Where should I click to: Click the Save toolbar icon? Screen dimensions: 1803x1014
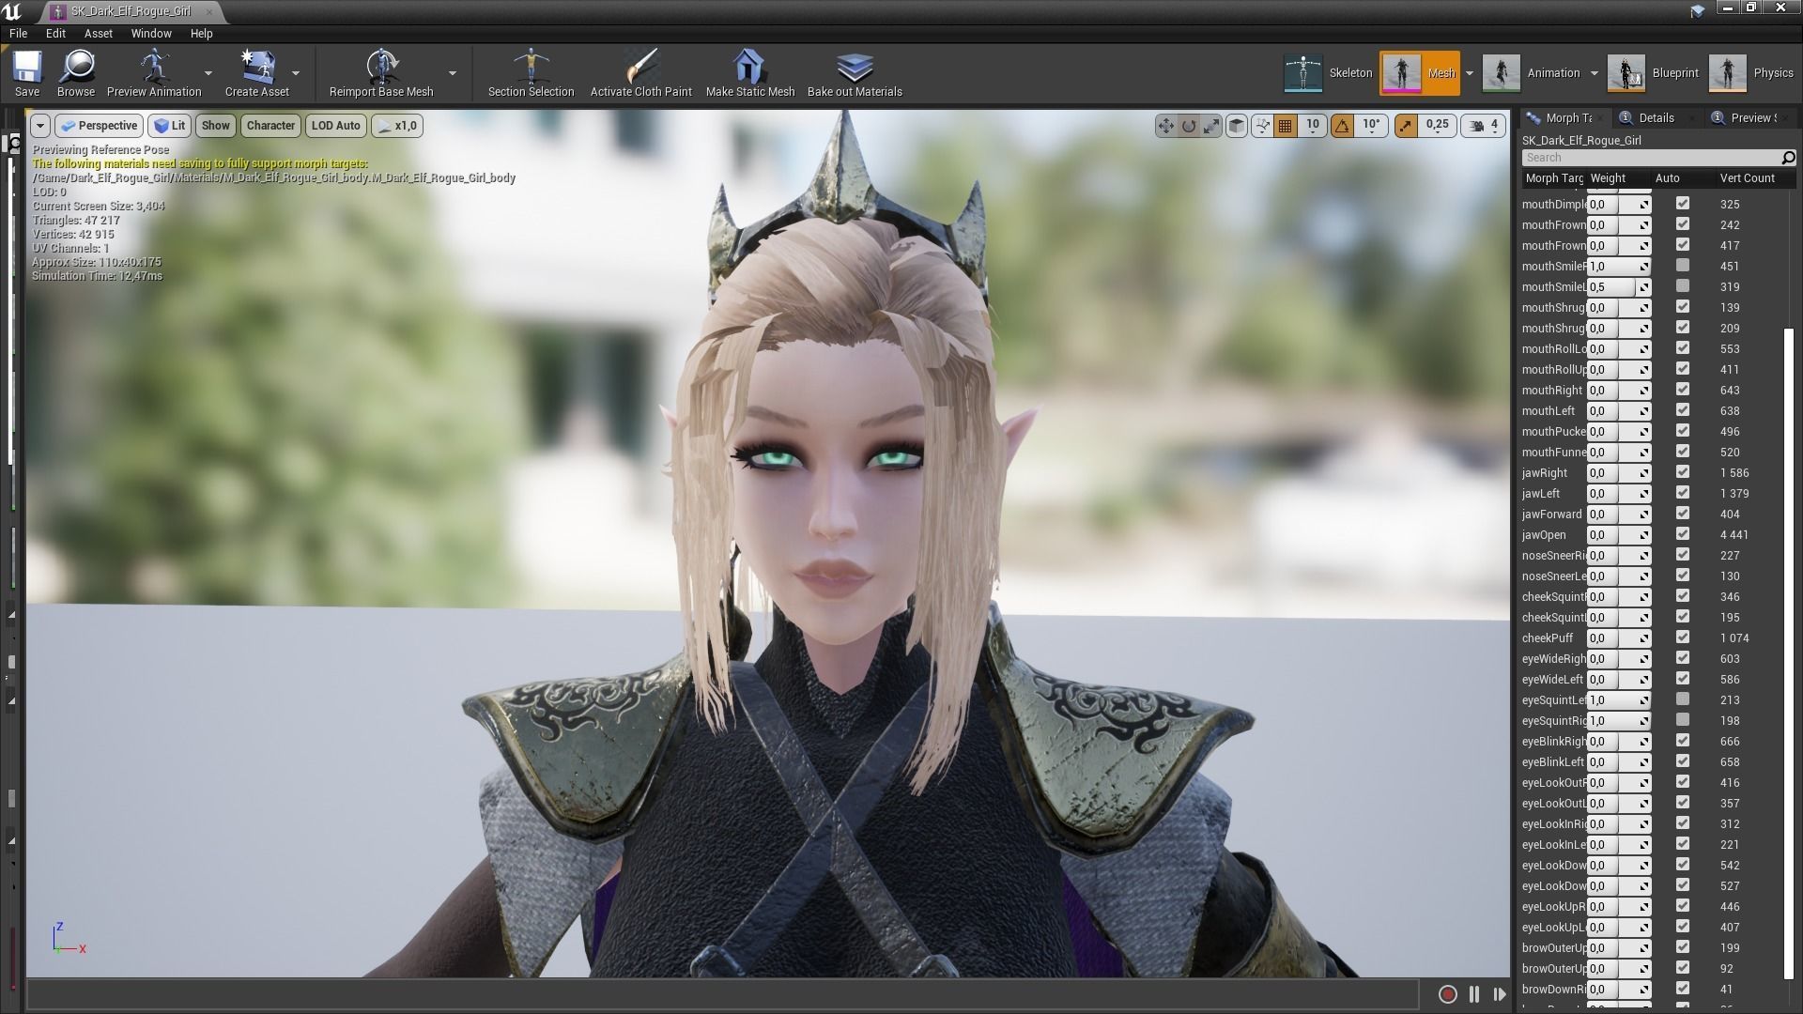pos(27,72)
